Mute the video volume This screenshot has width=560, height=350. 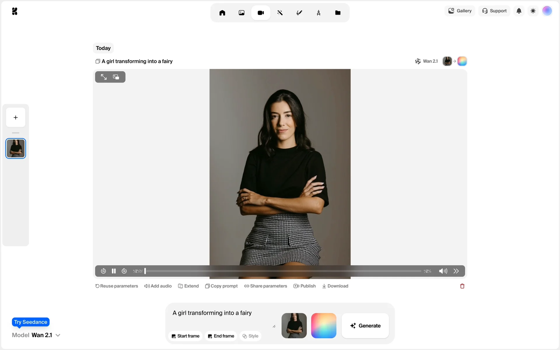[443, 271]
